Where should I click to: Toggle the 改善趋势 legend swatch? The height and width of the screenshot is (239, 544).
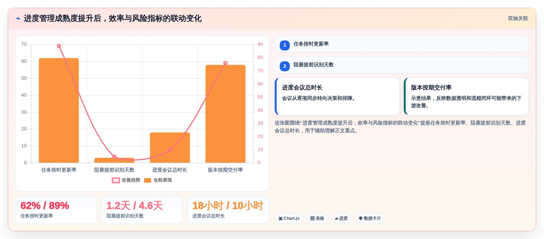116,180
